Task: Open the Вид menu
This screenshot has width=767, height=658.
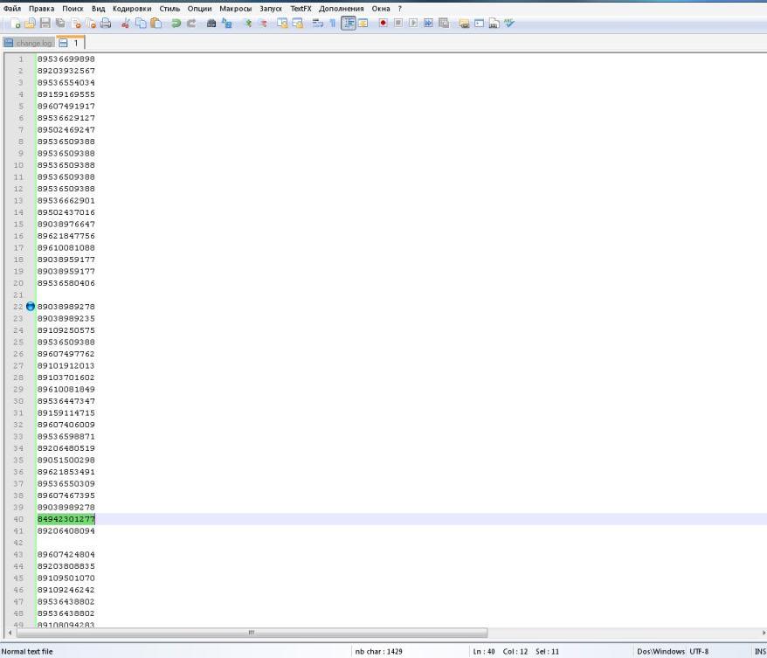Action: point(99,9)
